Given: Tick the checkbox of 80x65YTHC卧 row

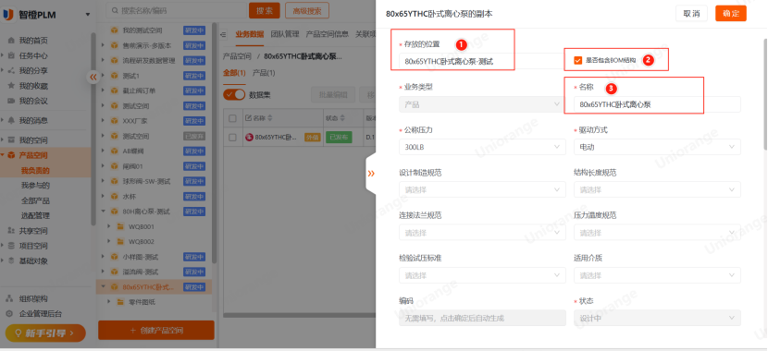Looking at the screenshot, I should click(x=232, y=138).
